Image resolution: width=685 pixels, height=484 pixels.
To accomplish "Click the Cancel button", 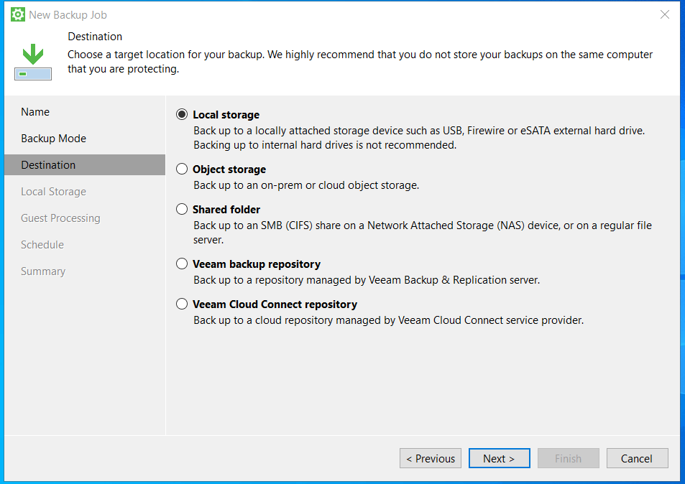I will 637,459.
